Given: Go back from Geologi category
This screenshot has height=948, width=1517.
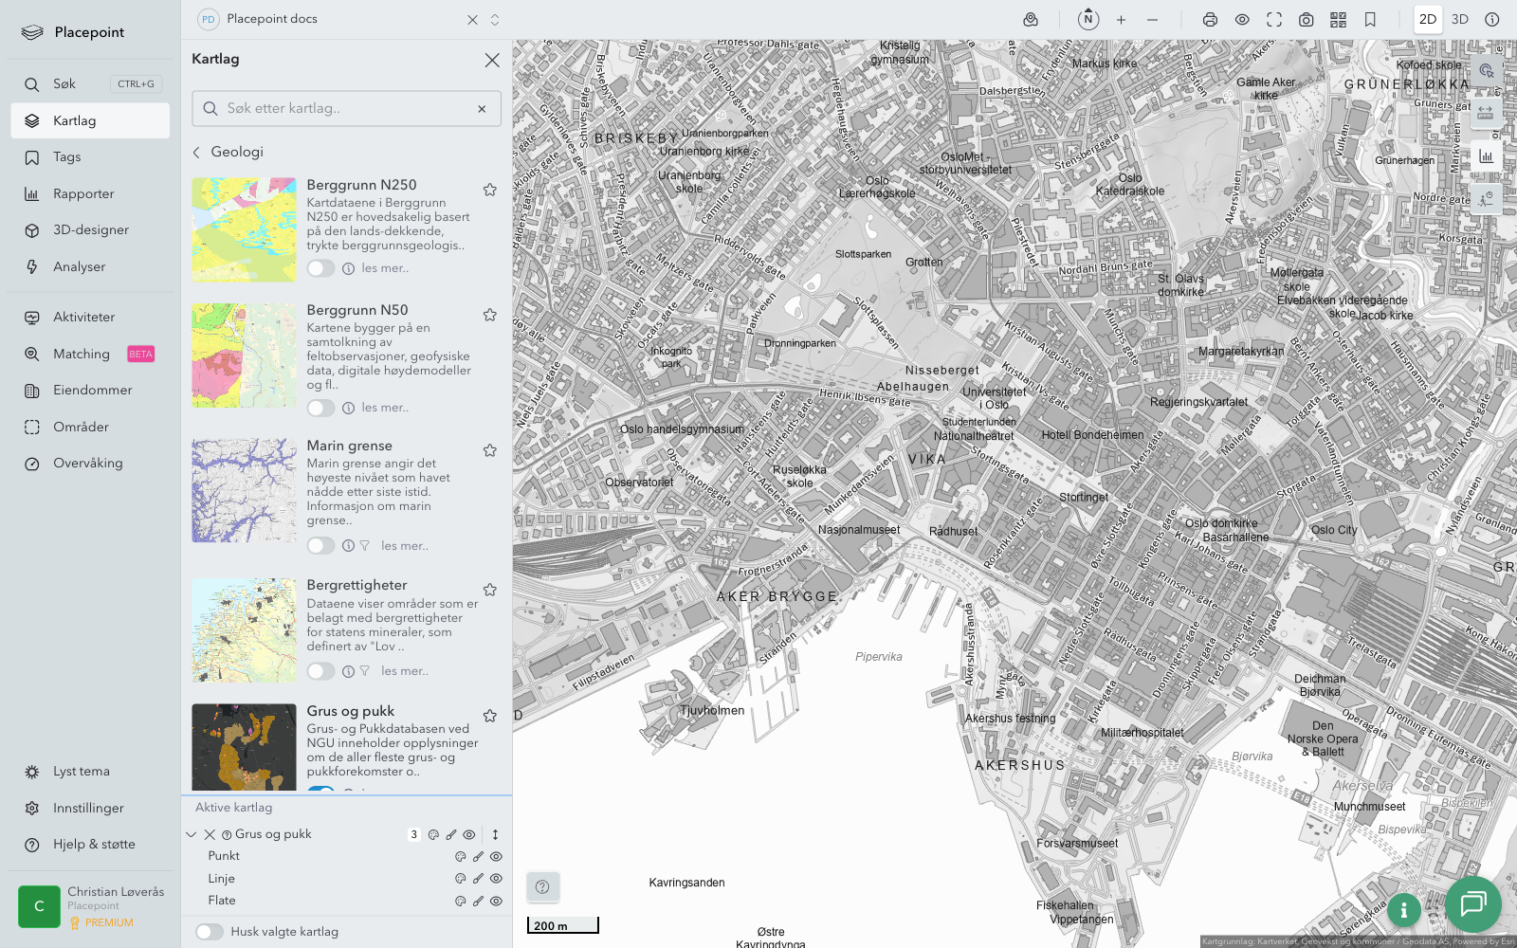Looking at the screenshot, I should 197,152.
